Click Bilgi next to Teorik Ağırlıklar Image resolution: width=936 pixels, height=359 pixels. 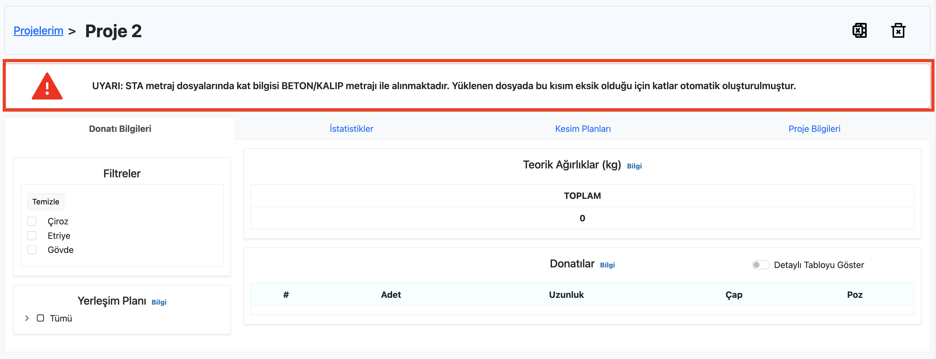(x=634, y=166)
